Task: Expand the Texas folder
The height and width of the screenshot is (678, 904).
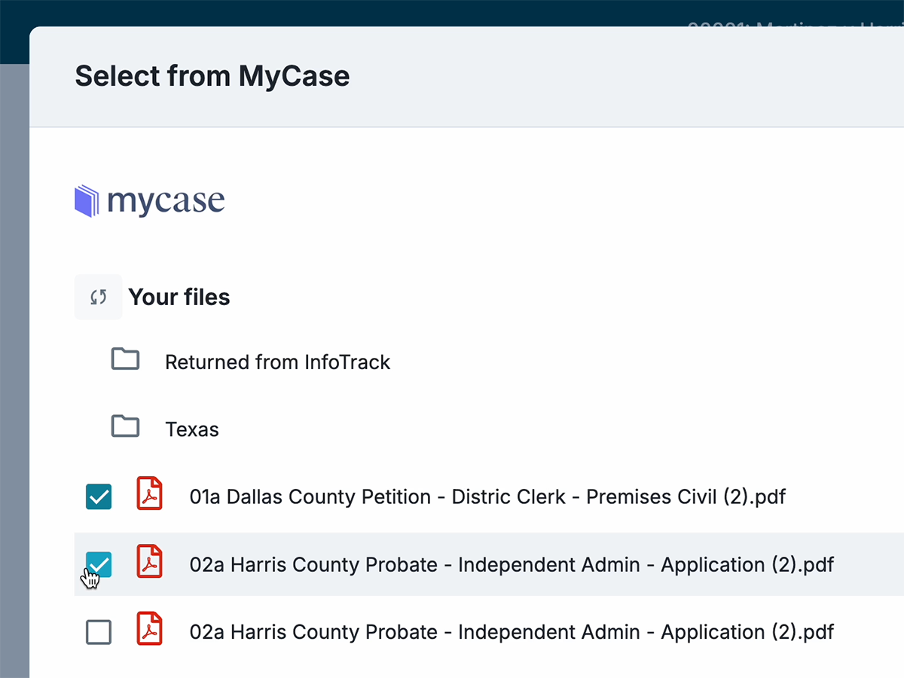Action: 191,429
